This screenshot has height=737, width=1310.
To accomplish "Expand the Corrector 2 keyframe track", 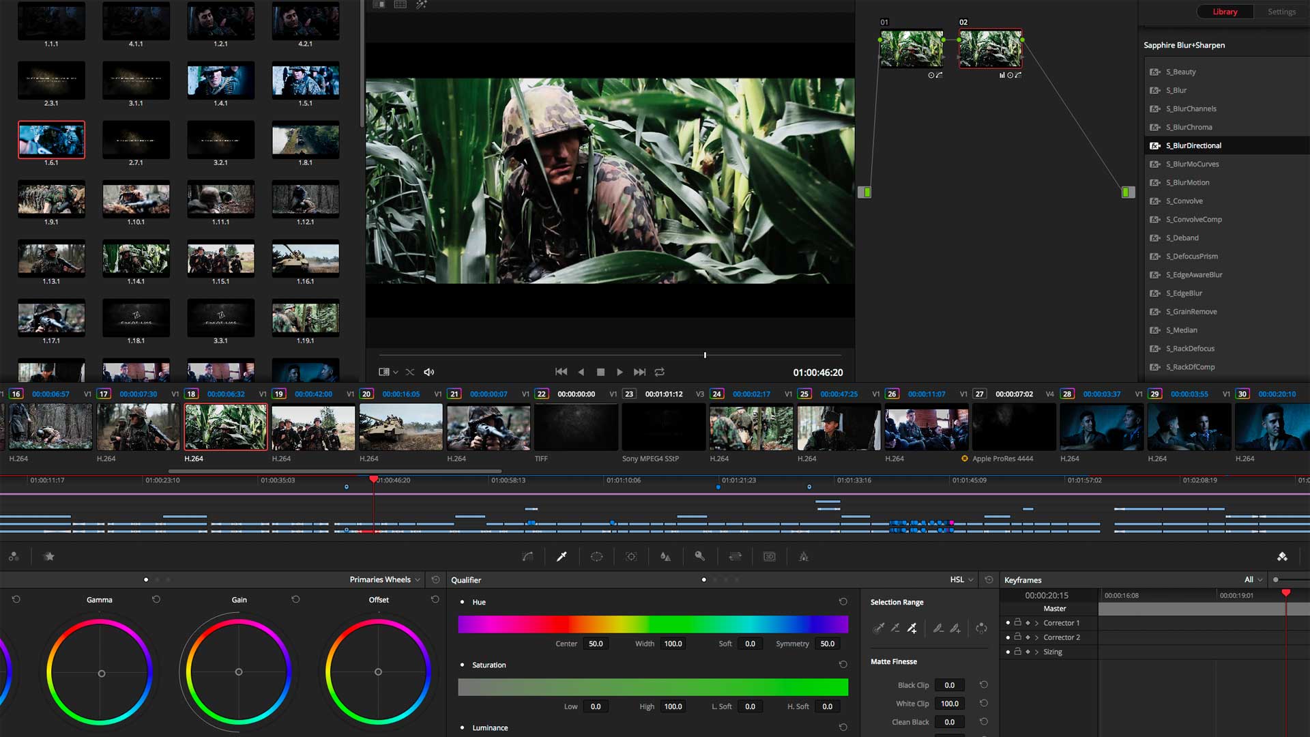I will point(1036,637).
